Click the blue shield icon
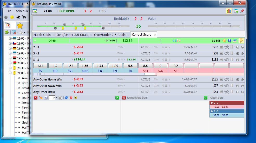The height and width of the screenshot is (143, 256). 66,98
